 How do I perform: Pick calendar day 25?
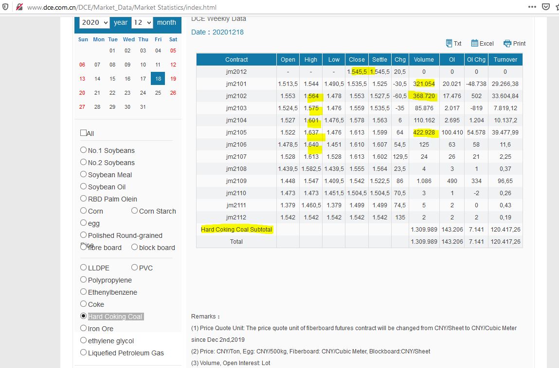[x=158, y=93]
